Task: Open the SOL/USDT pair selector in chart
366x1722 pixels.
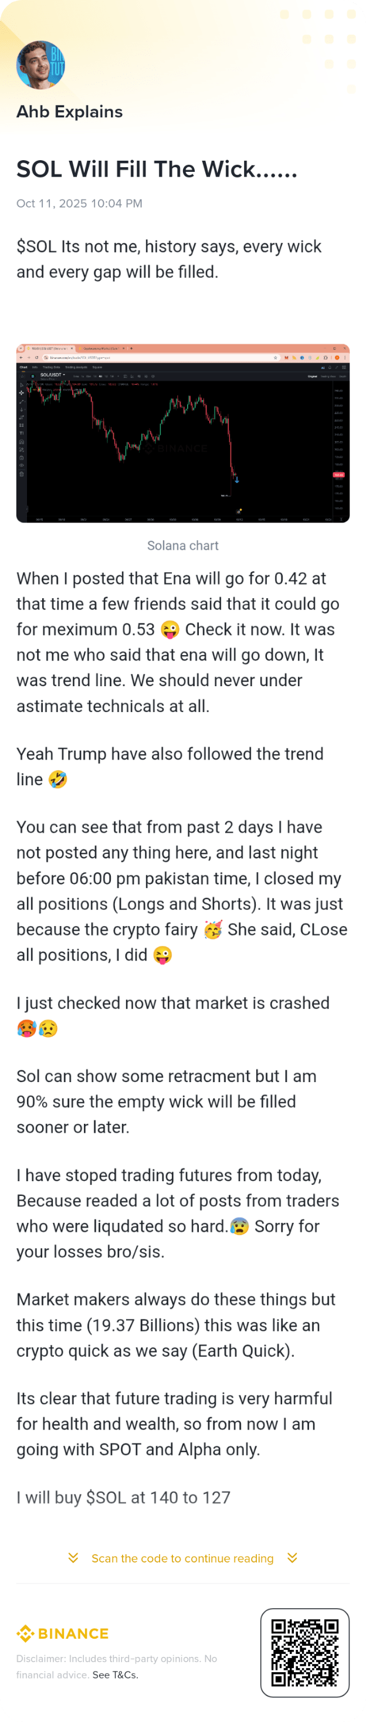Action: click(x=53, y=375)
